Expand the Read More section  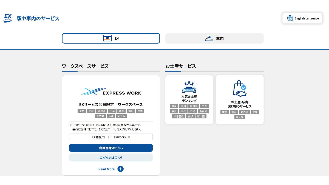point(111,169)
